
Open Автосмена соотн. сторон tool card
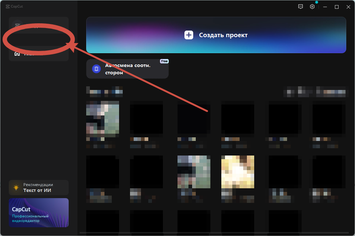(x=127, y=69)
